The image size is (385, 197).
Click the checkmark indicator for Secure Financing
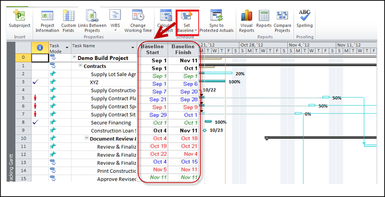(36, 122)
